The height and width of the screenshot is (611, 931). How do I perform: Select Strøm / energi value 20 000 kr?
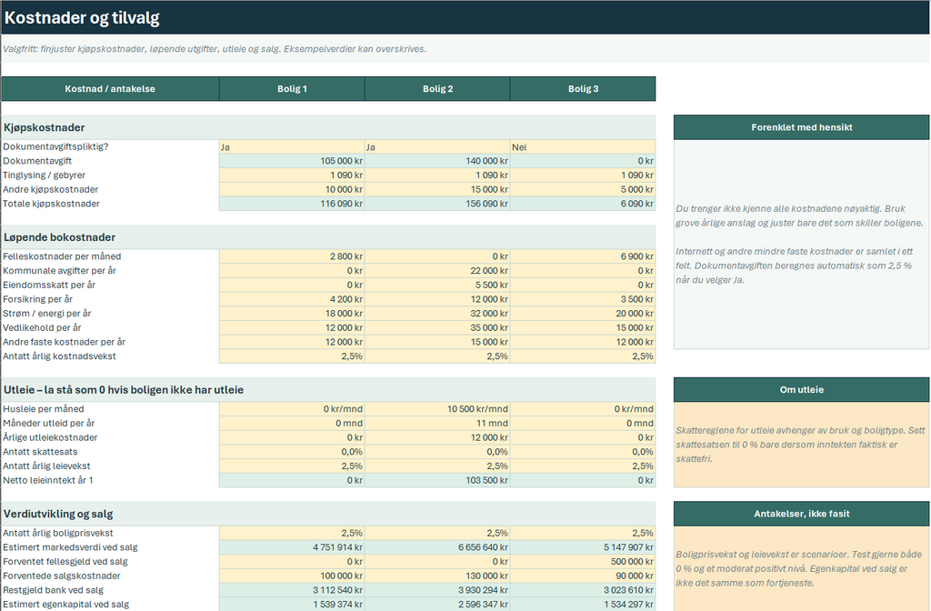tap(583, 314)
